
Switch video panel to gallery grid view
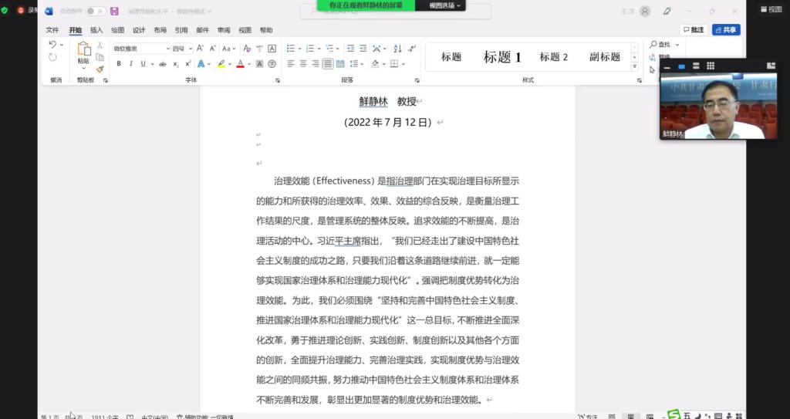click(711, 66)
